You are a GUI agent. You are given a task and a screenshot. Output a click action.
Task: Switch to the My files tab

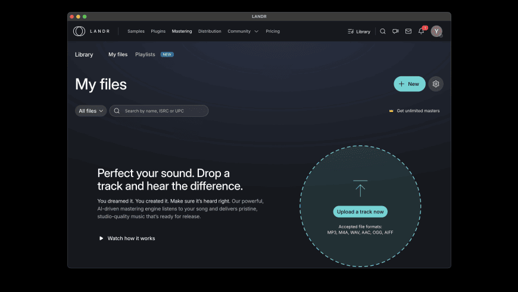[118, 54]
